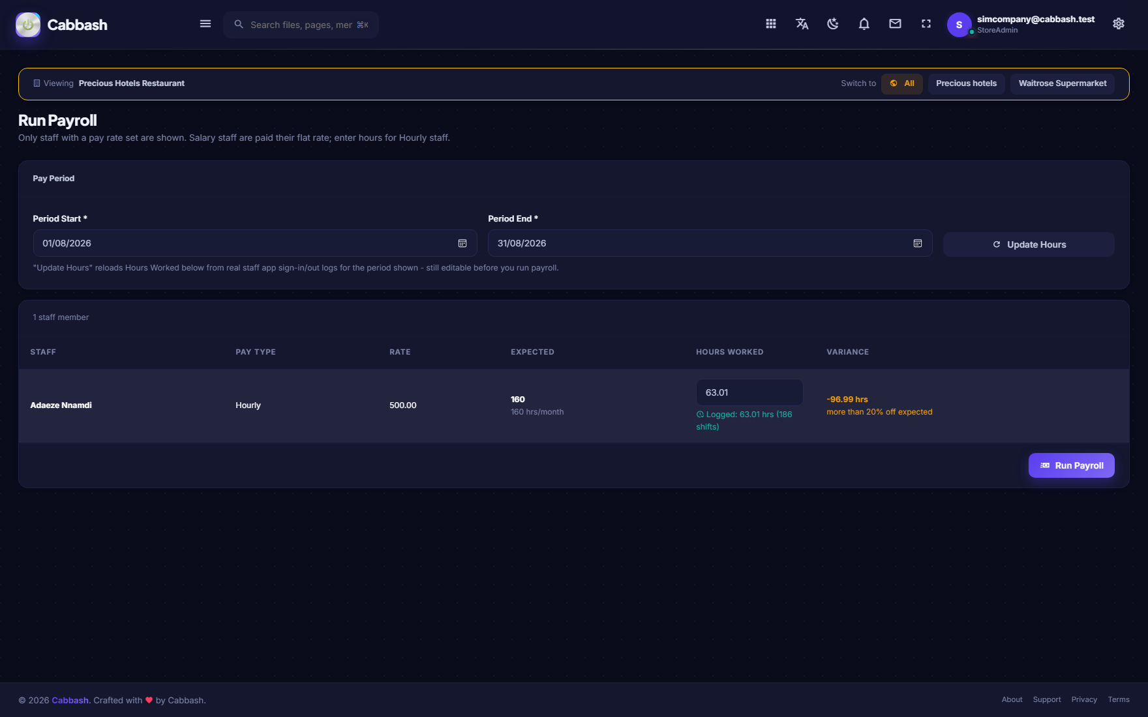Edit hours worked field for Adaeze Nnamdi

749,392
